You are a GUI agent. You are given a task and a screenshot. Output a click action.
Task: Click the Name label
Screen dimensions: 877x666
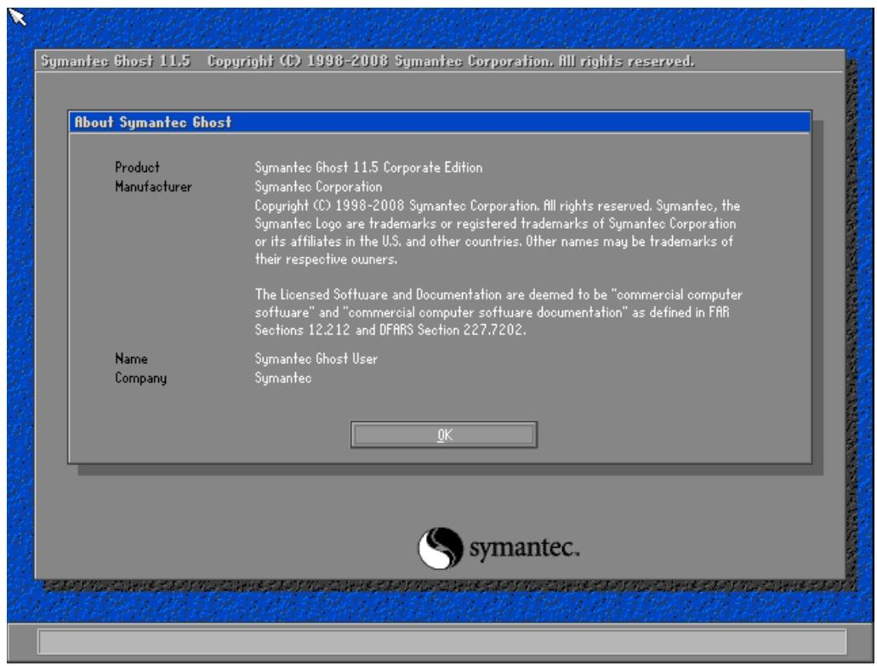tap(132, 358)
